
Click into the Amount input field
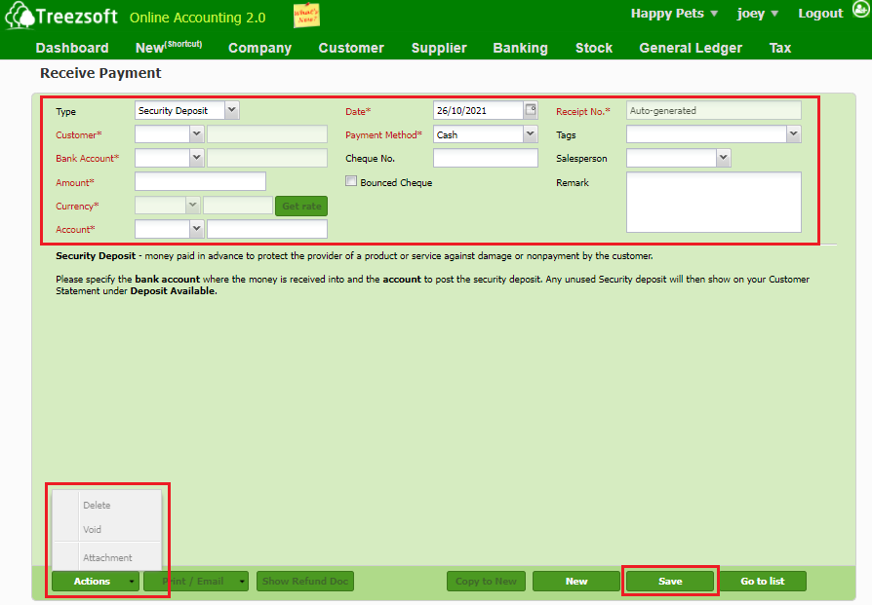200,181
